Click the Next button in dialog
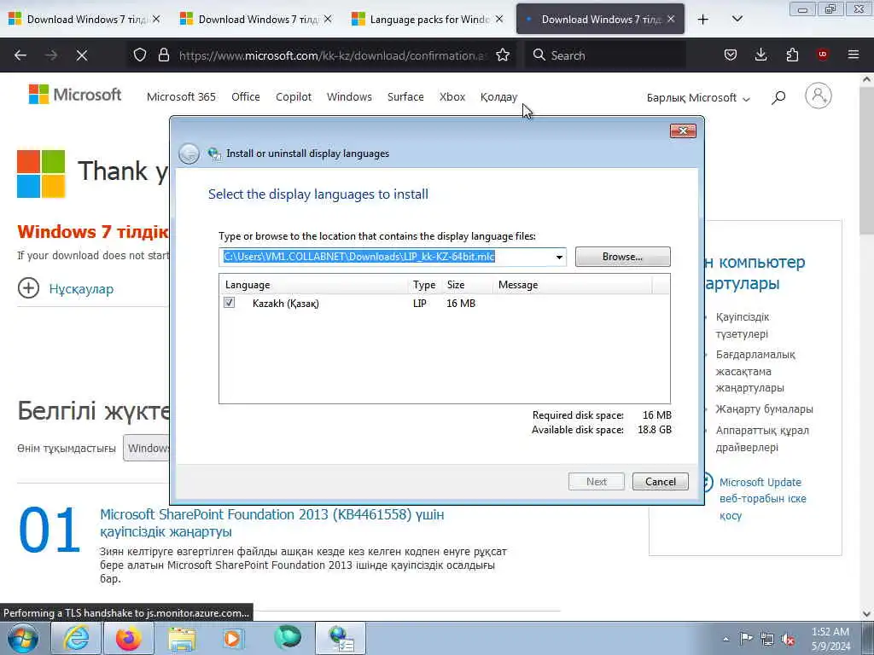Screen dimensions: 874x655 [x=597, y=482]
